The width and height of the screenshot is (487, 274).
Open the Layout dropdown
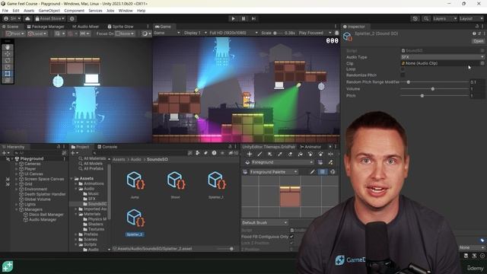[x=471, y=18]
